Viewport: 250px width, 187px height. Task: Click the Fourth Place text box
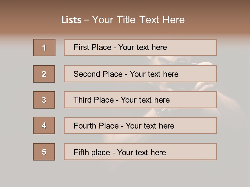tap(140, 126)
